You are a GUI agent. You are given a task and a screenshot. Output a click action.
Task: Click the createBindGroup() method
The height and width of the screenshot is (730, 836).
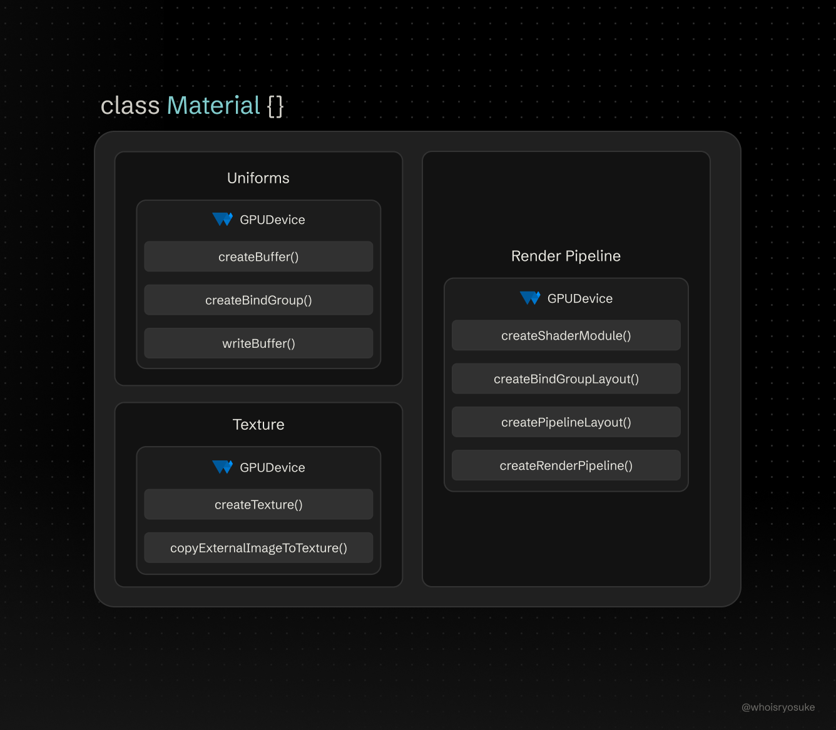(x=258, y=300)
